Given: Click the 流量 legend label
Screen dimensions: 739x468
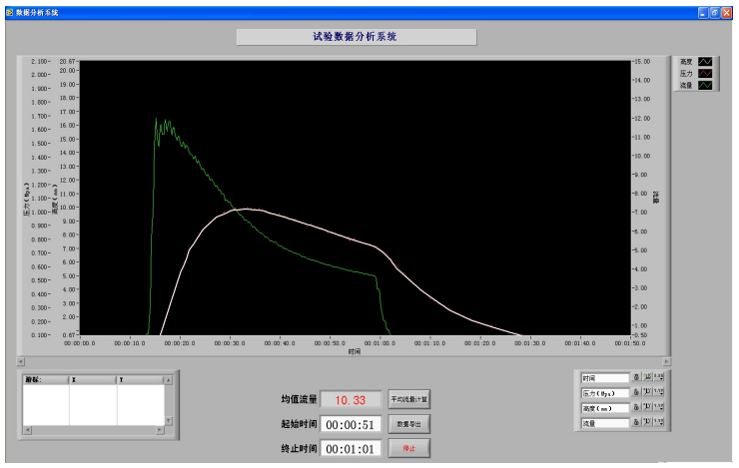Looking at the screenshot, I should (x=686, y=85).
